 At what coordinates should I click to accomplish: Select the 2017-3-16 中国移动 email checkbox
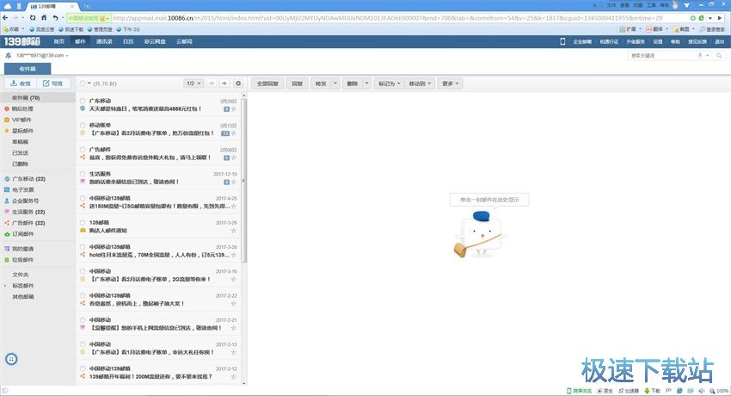coord(83,271)
